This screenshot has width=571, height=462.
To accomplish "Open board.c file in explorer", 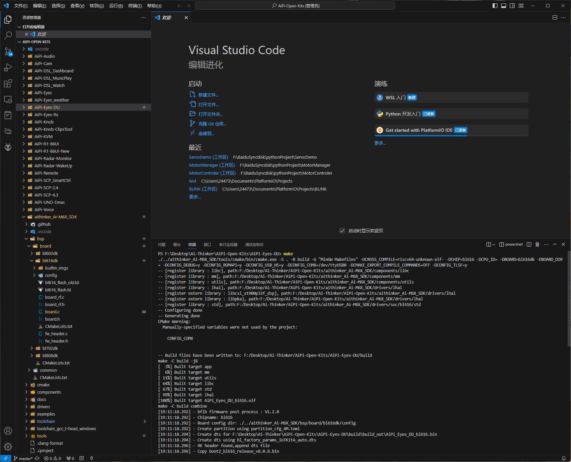I will point(52,312).
